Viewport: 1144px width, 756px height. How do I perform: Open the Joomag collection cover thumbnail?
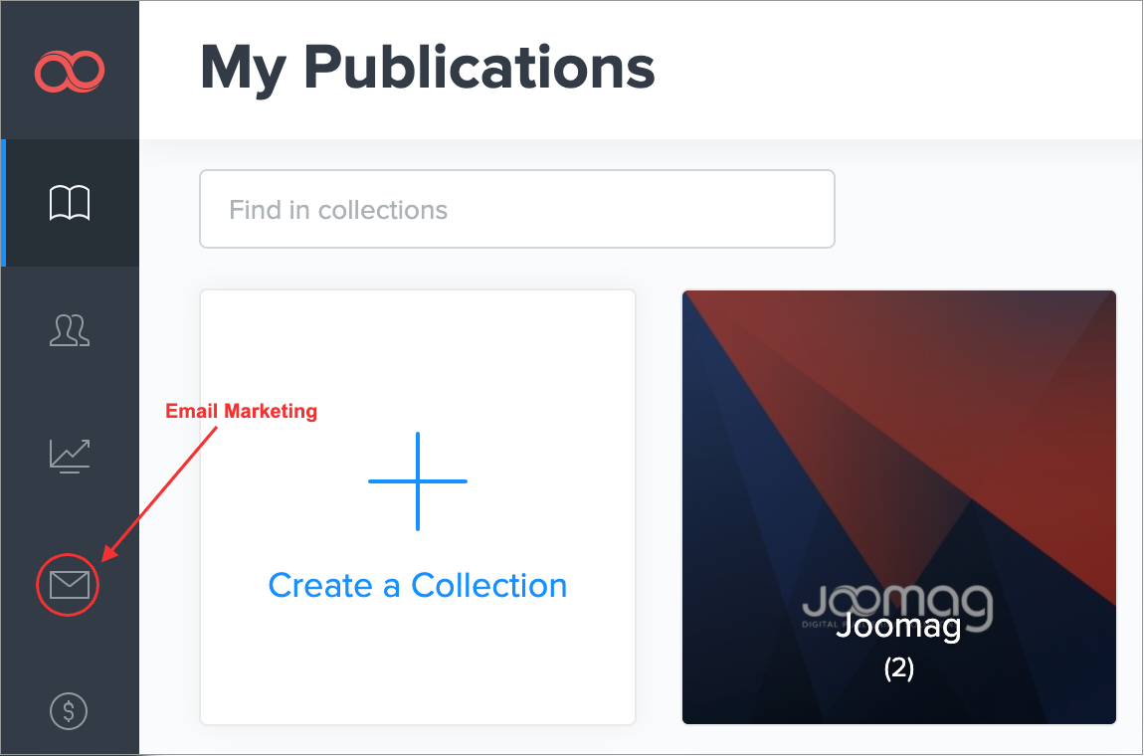[x=898, y=448]
